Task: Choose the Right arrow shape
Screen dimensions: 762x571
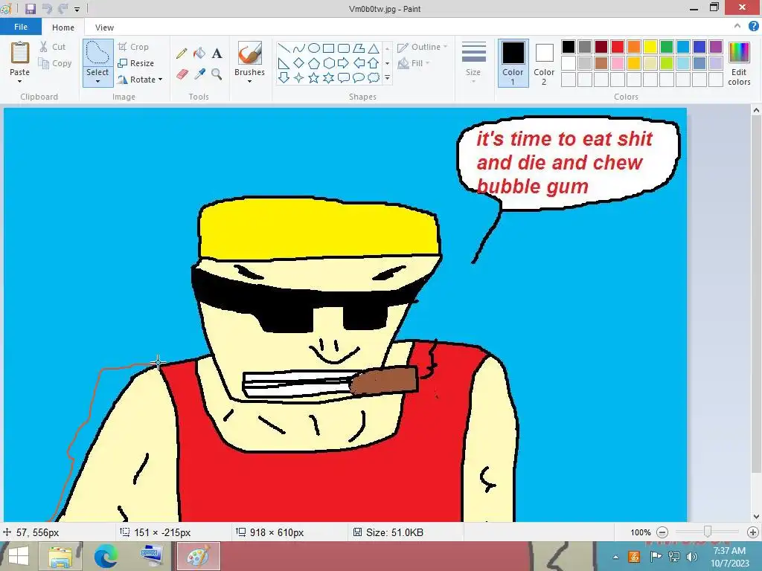Action: point(344,62)
